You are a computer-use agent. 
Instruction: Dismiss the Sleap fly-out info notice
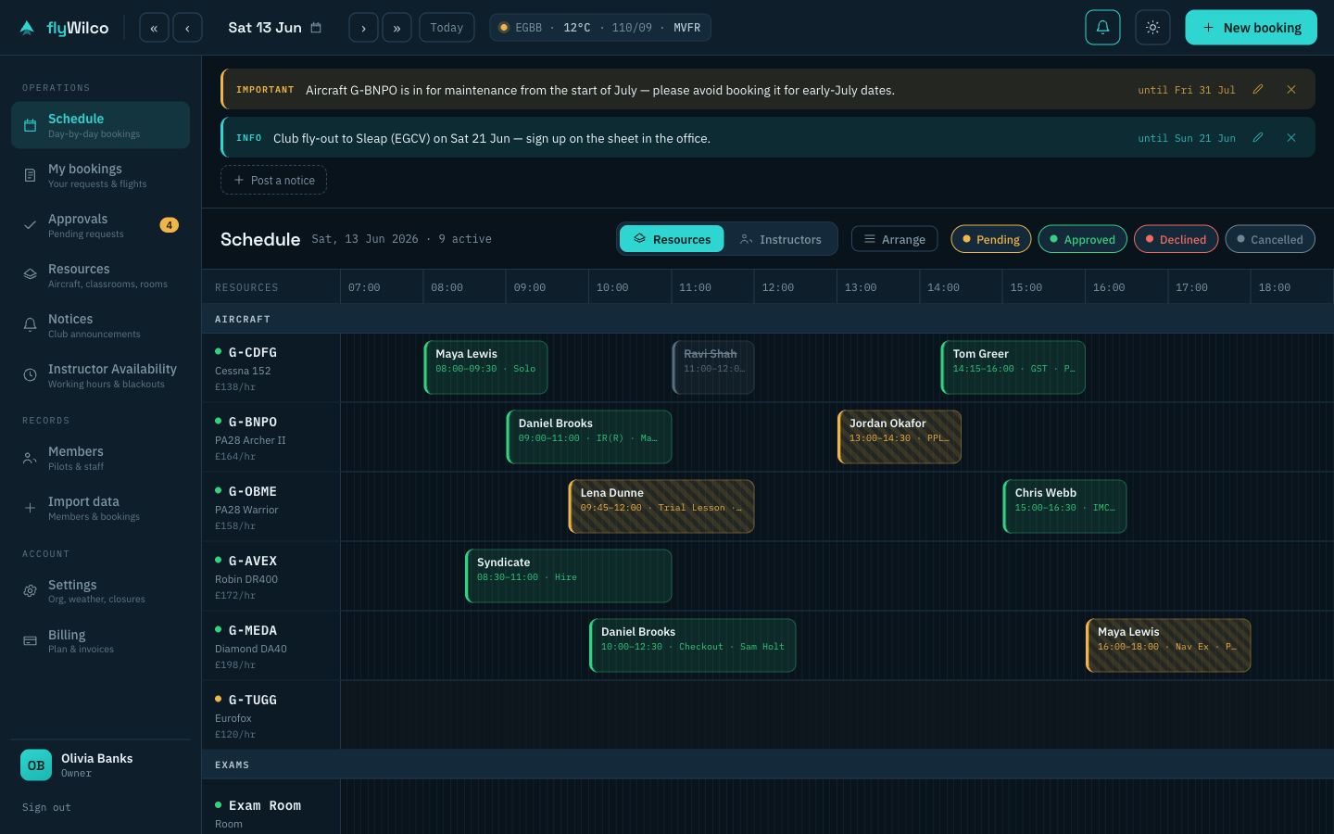[1291, 138]
